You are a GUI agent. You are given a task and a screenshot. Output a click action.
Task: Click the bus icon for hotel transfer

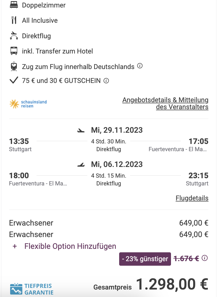pos(14,51)
